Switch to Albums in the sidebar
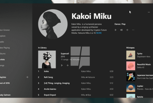 pos(3,54)
